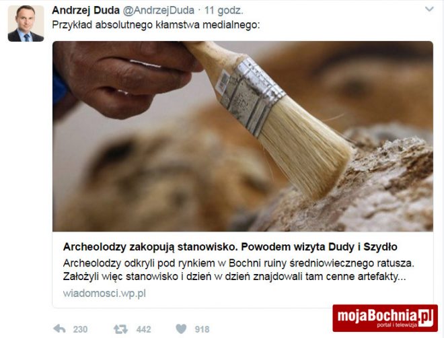
Task: Click the @AndrzejDuda handle
Action: point(159,11)
